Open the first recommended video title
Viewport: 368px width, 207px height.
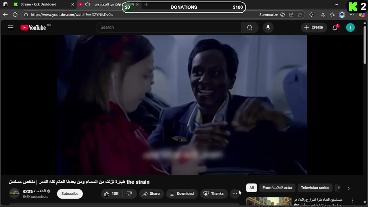318,202
